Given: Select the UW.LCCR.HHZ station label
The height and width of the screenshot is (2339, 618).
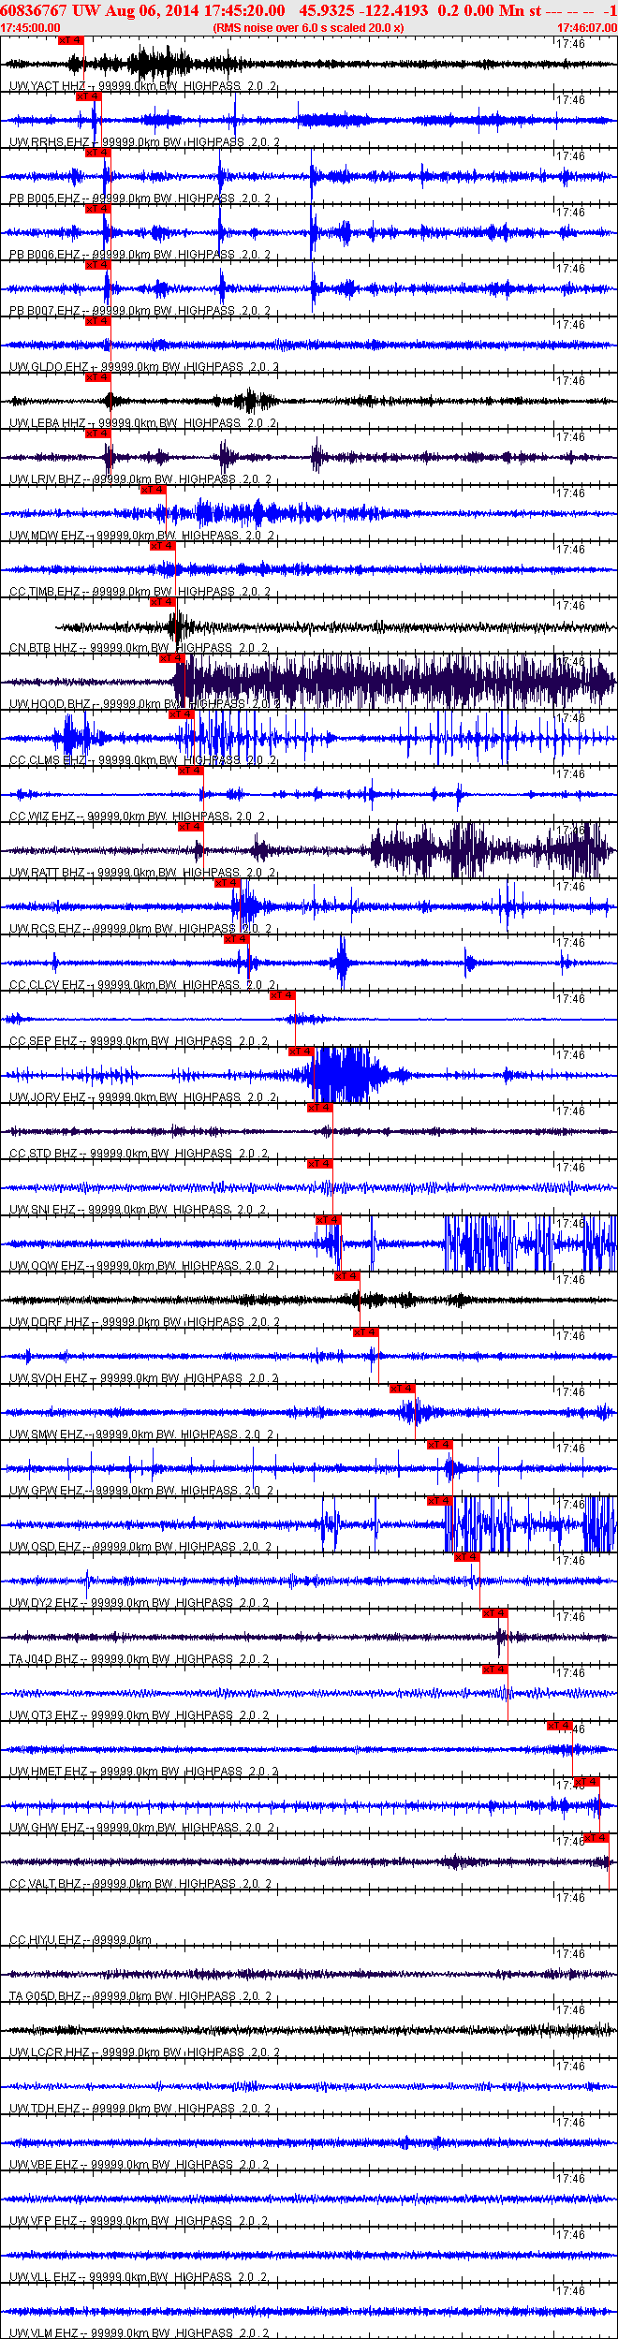Looking at the screenshot, I should coord(49,2052).
